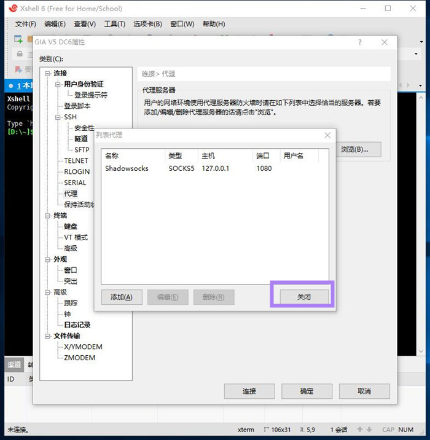Select 日志记录 in category tree
The height and width of the screenshot is (440, 430).
(77, 325)
